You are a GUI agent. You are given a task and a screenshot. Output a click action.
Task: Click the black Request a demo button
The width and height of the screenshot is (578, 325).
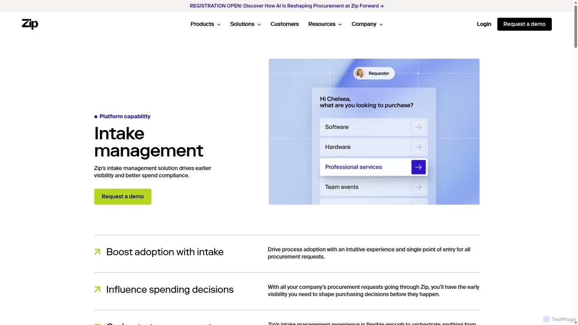524,24
